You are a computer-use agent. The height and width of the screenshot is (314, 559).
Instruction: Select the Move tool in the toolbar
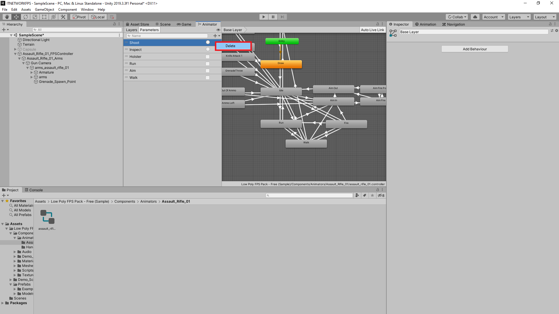click(16, 17)
